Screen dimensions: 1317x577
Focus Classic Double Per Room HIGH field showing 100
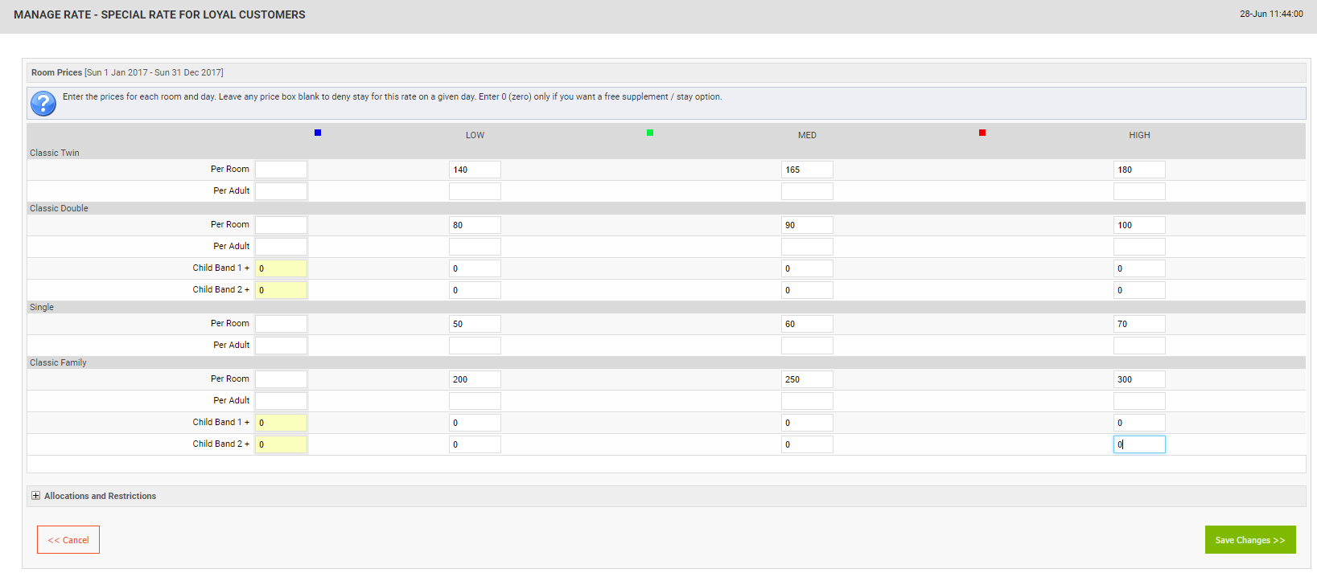[x=1139, y=225]
